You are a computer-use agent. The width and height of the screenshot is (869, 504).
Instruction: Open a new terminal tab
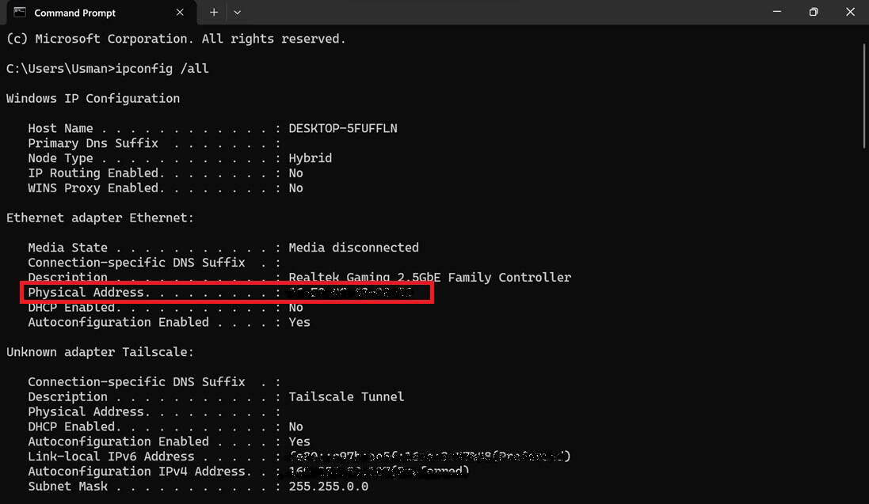(213, 12)
